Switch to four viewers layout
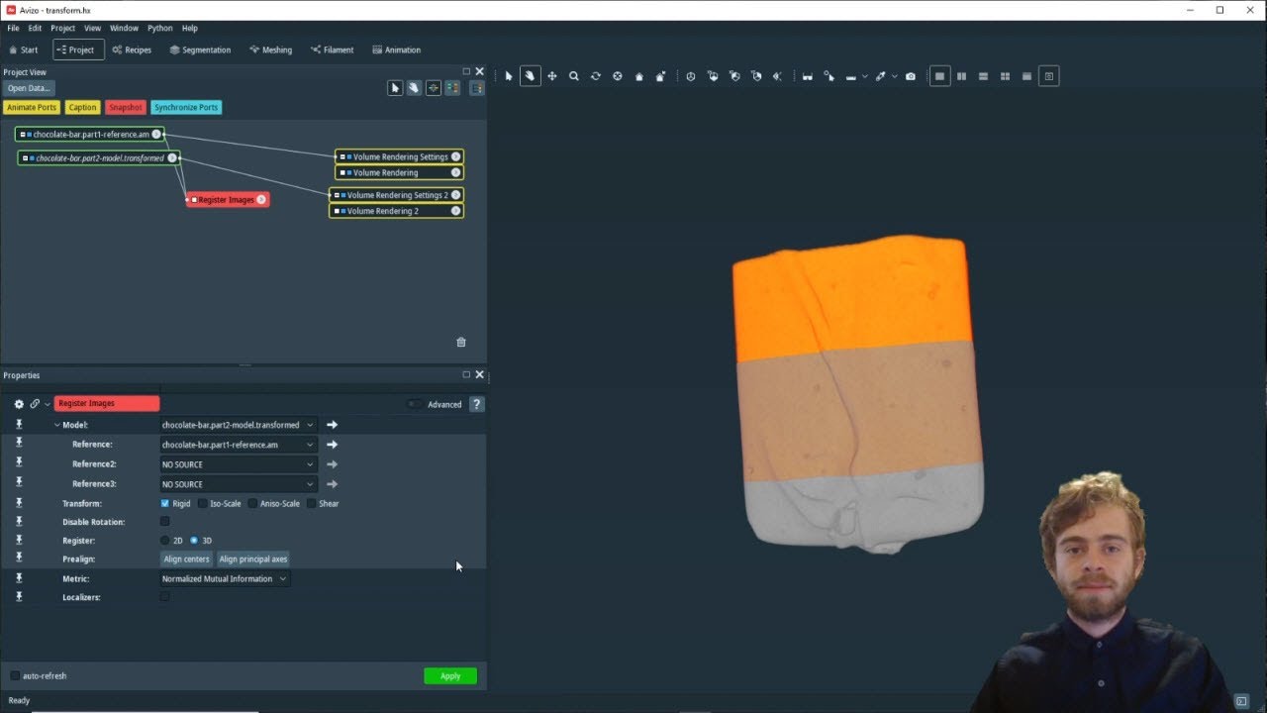This screenshot has width=1267, height=713. point(1005,76)
